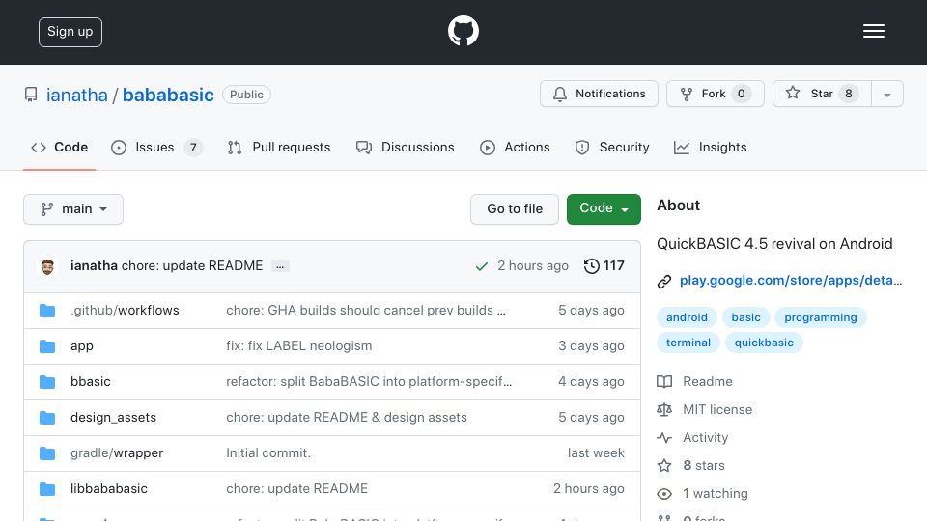This screenshot has width=927, height=521.
Task: Open commit 'chore: update README' in header row
Action: (192, 266)
